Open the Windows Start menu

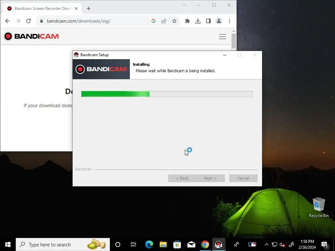(x=8, y=244)
